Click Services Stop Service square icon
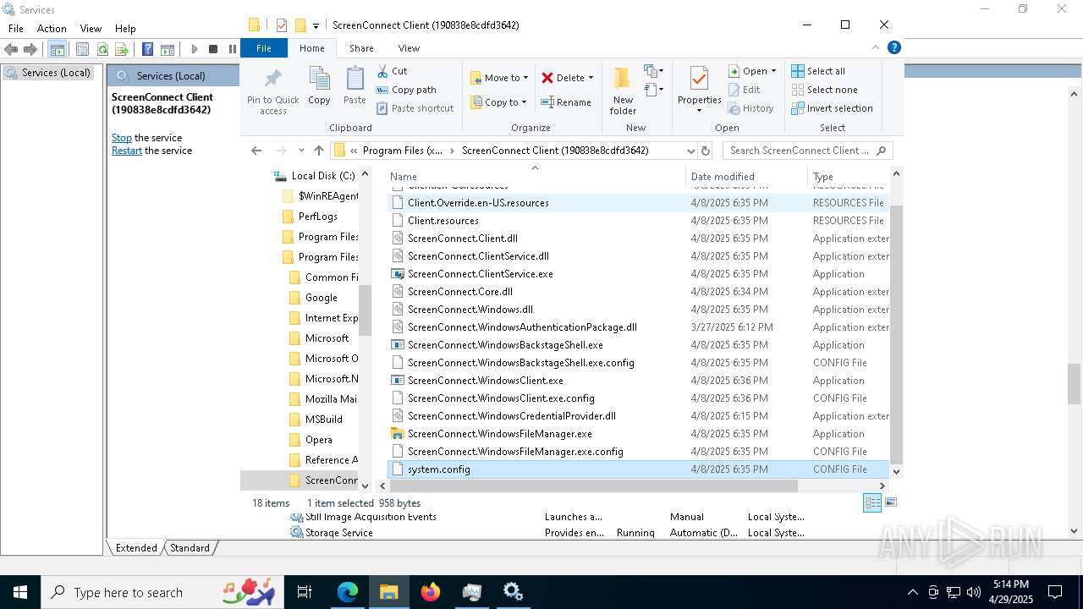This screenshot has width=1083, height=609. [x=213, y=50]
